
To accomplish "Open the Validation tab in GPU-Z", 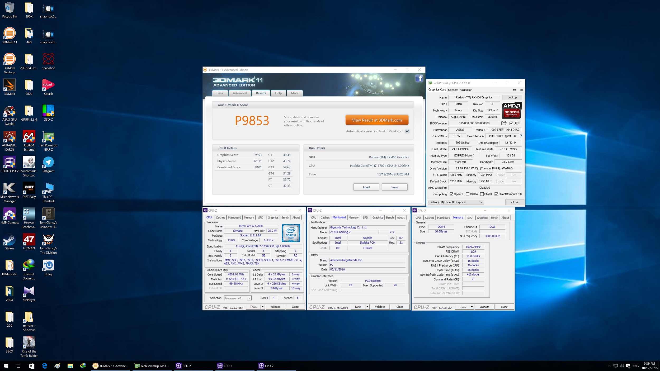I will click(x=466, y=90).
